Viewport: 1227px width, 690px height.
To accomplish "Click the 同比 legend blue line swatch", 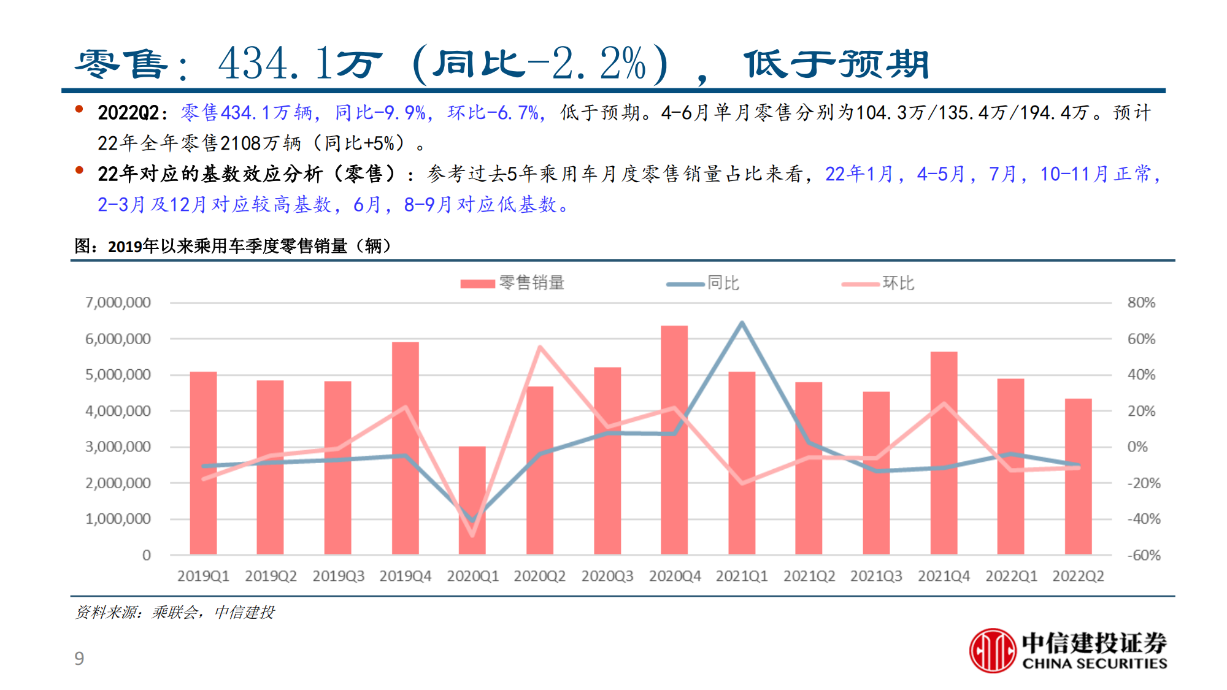I will tap(685, 284).
